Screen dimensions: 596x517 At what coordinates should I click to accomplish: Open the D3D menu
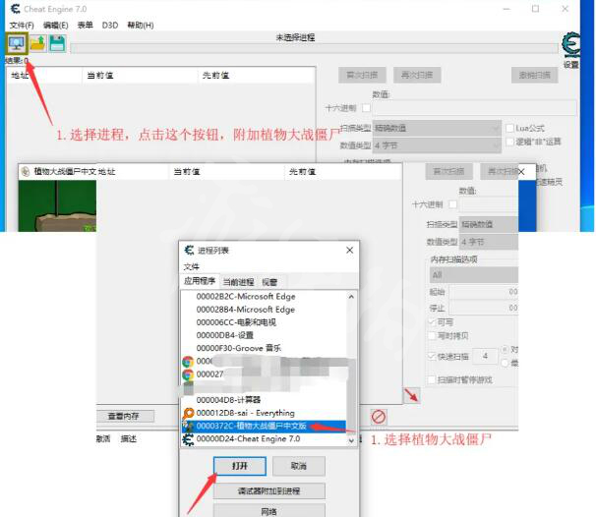[x=110, y=26]
